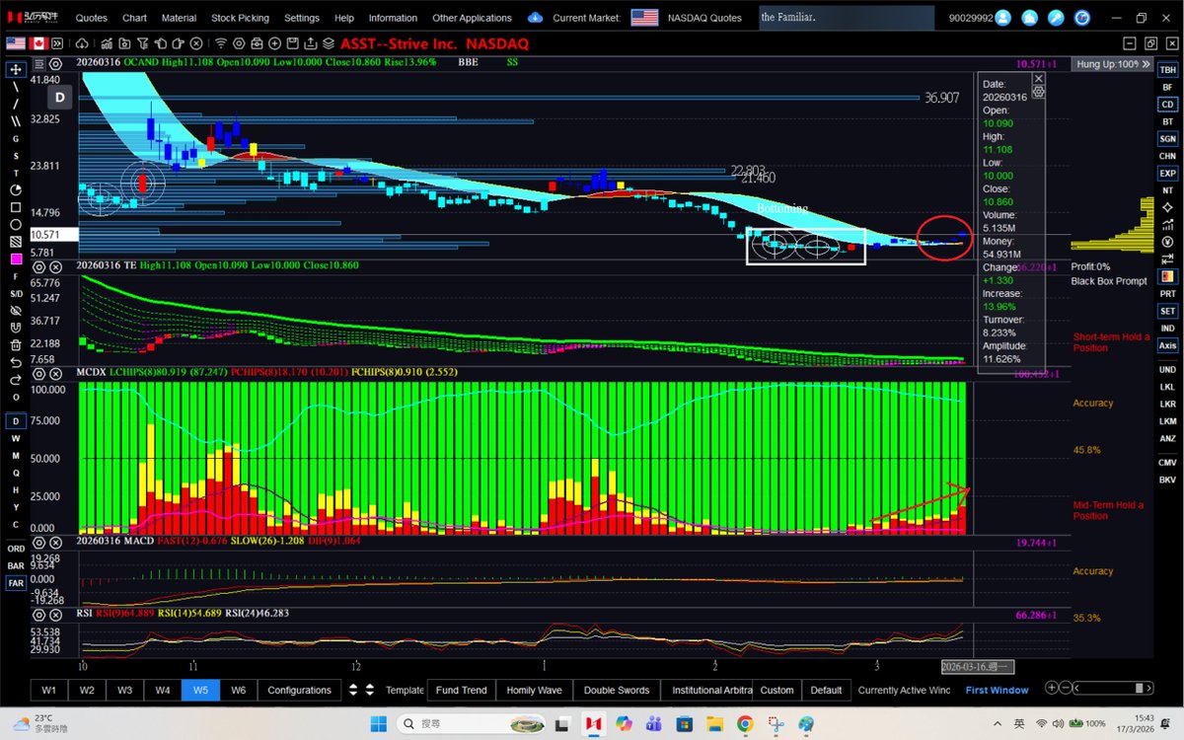Screen dimensions: 1184x740
Task: Select the Homily Wave template tab
Action: click(534, 690)
